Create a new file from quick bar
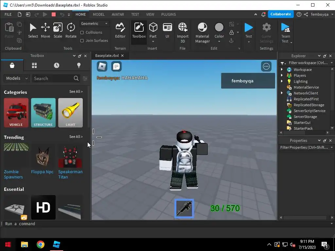335x251 pixels. tap(20, 14)
